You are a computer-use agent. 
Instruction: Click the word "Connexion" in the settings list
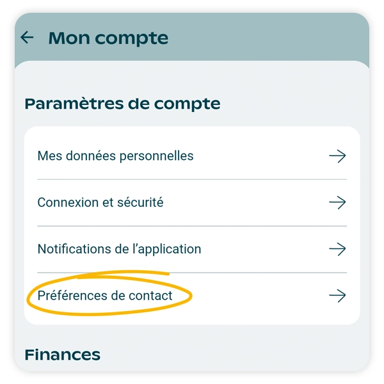click(66, 203)
